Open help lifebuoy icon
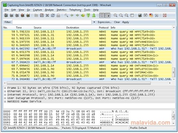Image resolution: width=178 pixels, height=133 pixels. [165, 15]
